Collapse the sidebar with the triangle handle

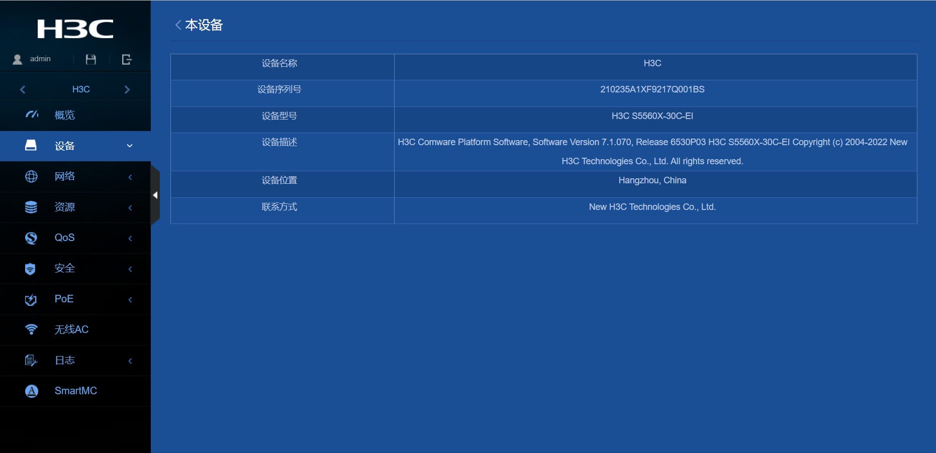(155, 195)
